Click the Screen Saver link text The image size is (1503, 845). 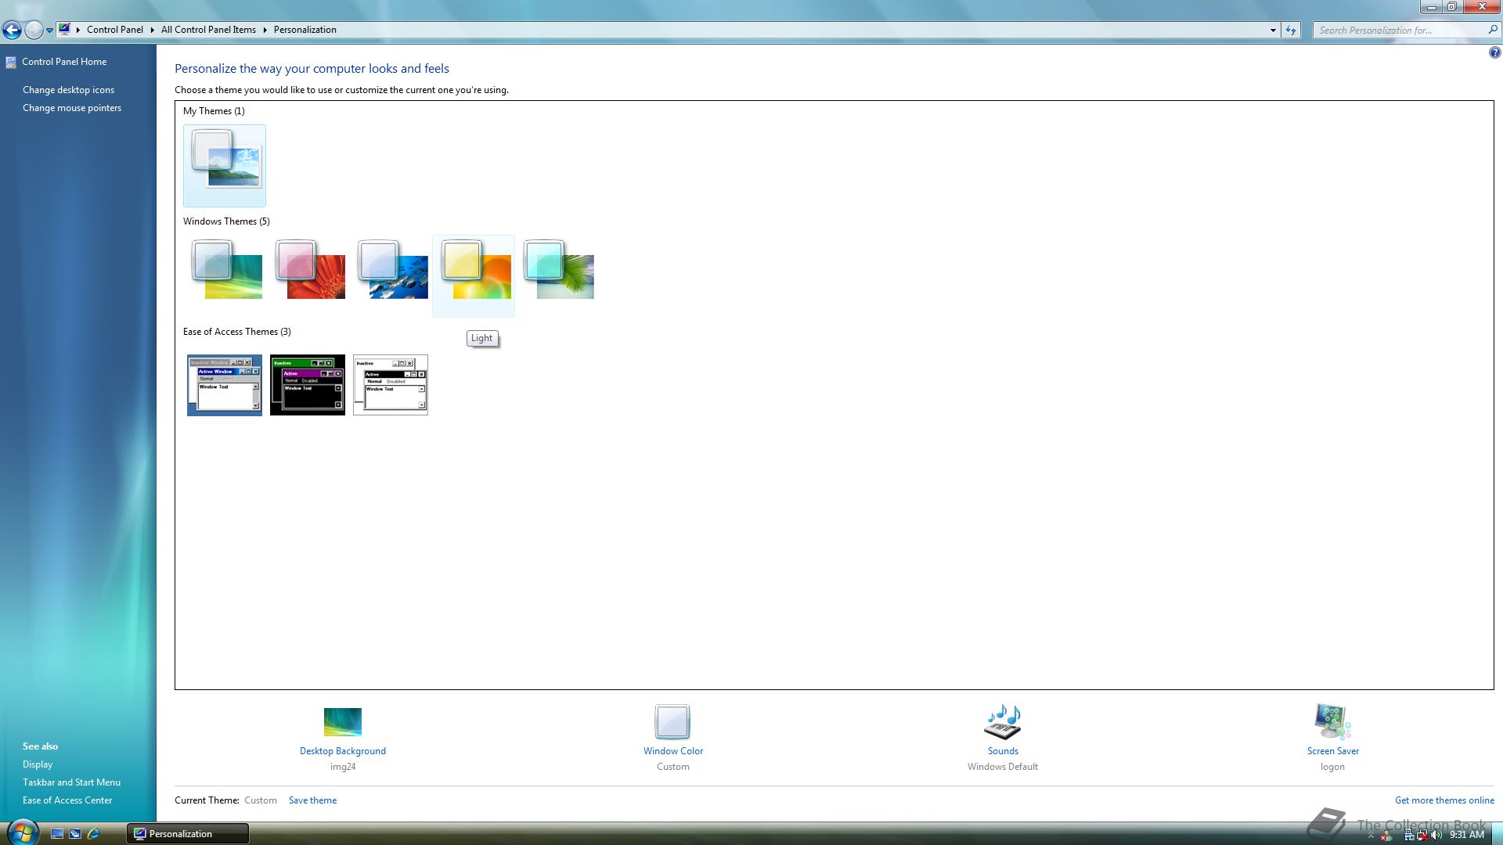click(1332, 751)
